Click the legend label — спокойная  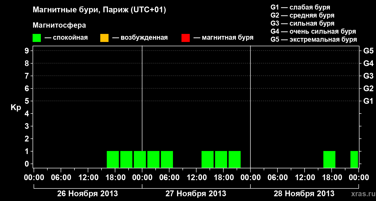[66, 38]
